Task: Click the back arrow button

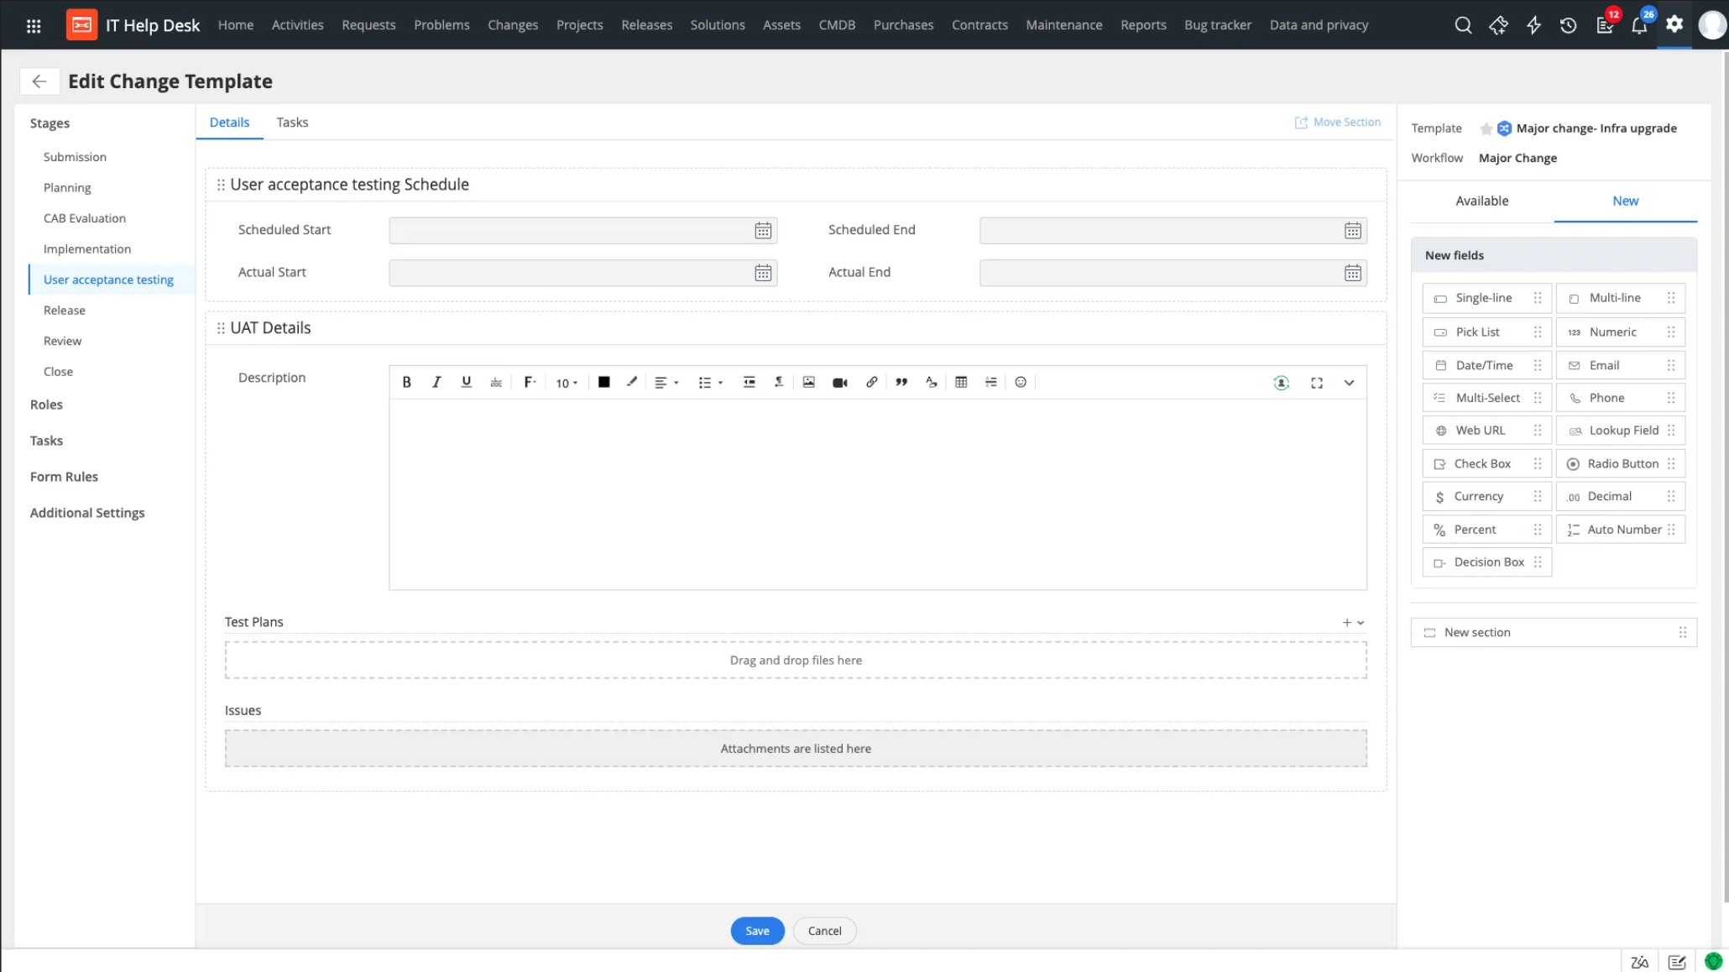Action: 39,81
